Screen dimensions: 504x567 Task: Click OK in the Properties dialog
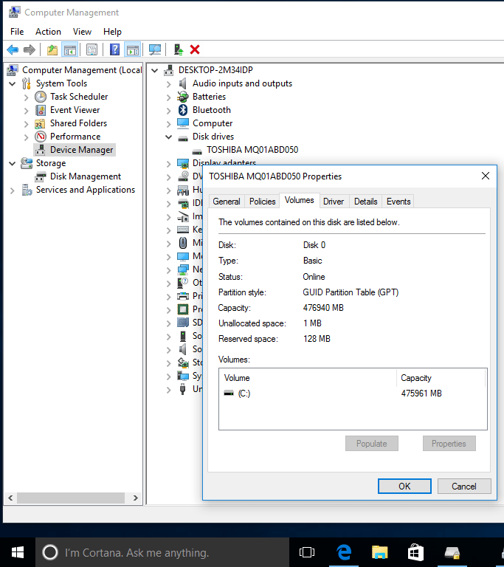pyautogui.click(x=404, y=486)
